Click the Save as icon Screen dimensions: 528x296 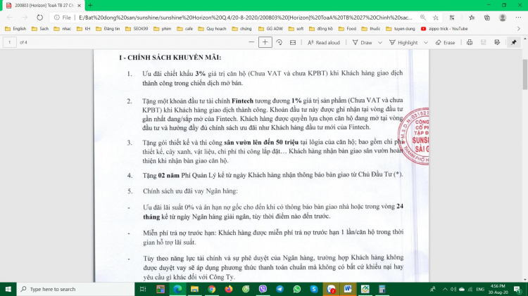497,42
